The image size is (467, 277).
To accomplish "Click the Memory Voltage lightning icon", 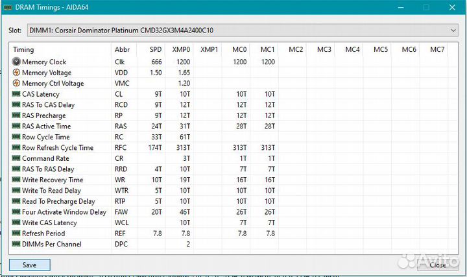I will 16,73.
